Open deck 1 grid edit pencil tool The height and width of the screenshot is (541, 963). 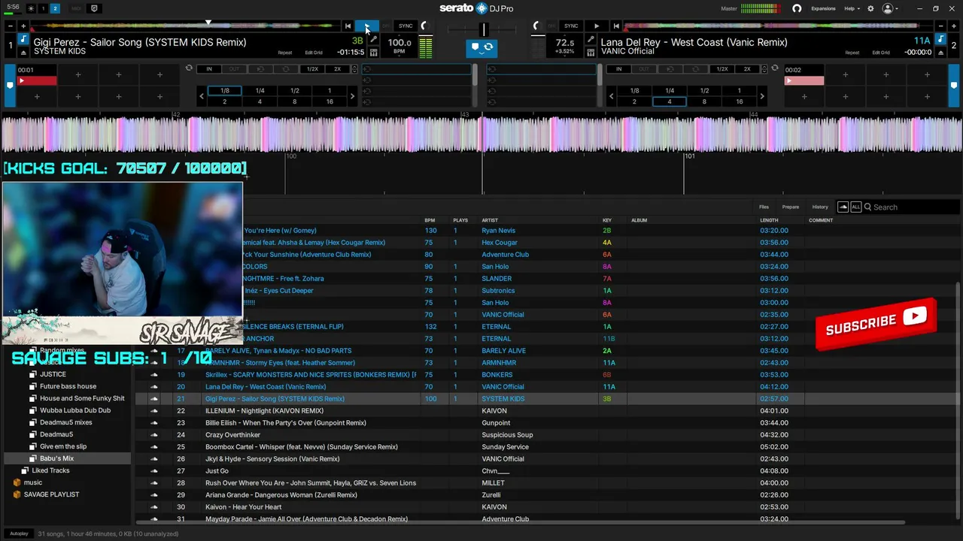pos(373,40)
